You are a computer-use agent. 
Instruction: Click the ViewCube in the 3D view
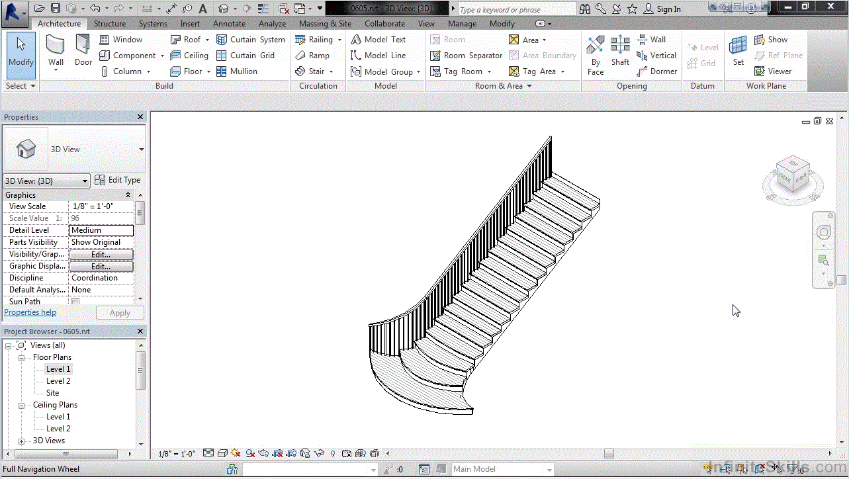(793, 174)
